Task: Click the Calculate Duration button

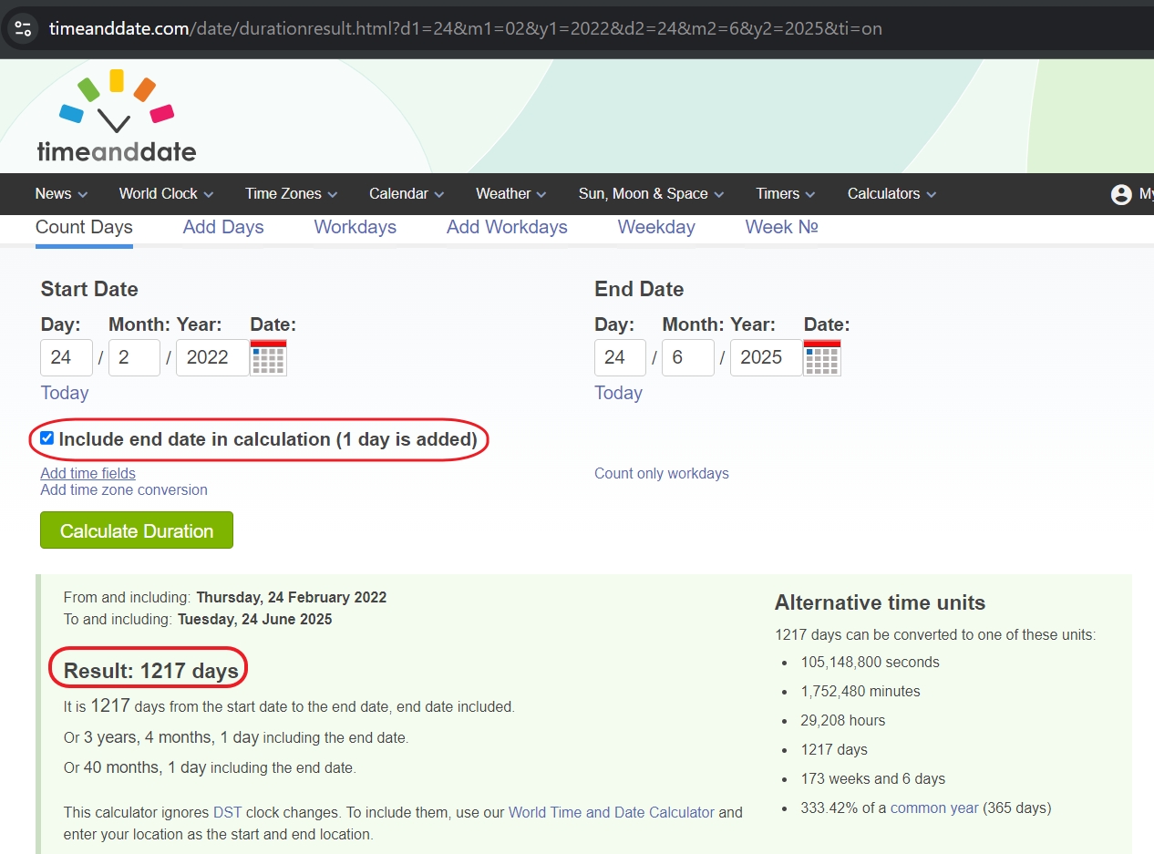Action: 137,530
